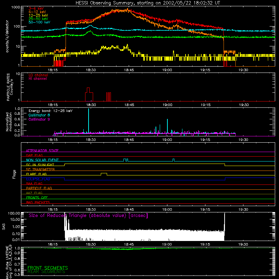Click the Mon. Rate LIVETIME axis label
279x279 pixels.
(x=9, y=262)
